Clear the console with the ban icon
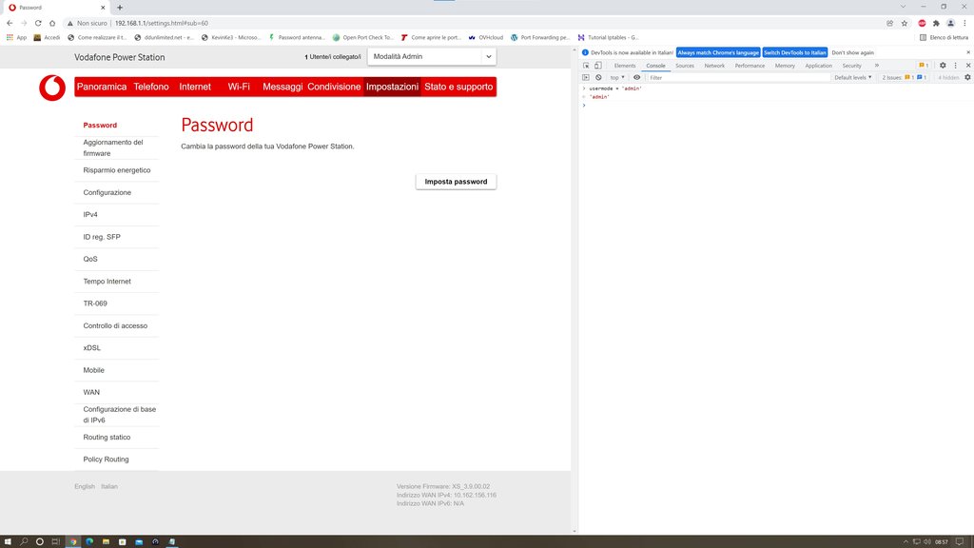974x548 pixels. coord(598,78)
